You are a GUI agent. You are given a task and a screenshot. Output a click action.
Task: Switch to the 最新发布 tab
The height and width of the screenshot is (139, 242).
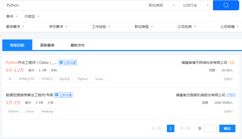78,45
